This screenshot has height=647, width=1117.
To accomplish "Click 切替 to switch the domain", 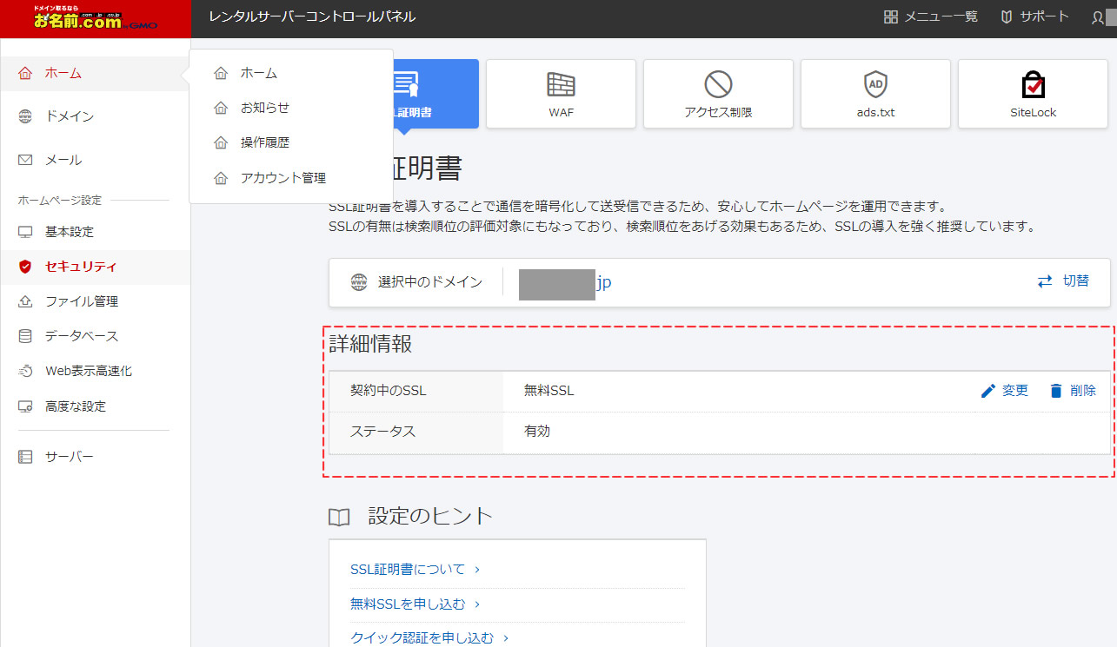I will coord(1076,281).
